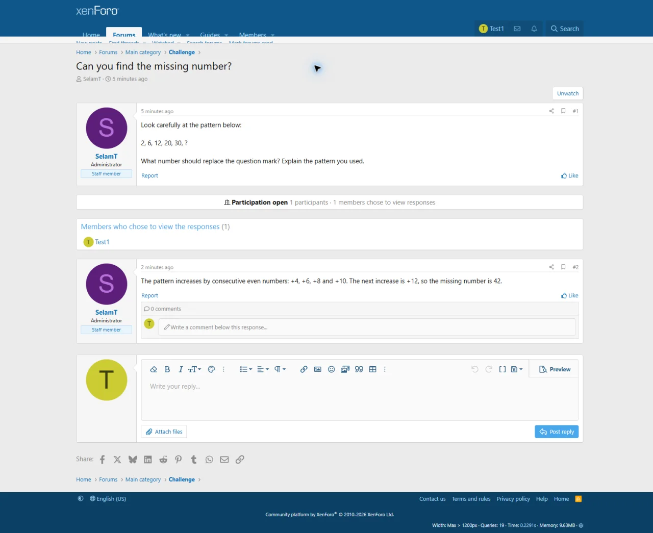This screenshot has width=653, height=533.
Task: Open the text color picker
Action: point(212,369)
